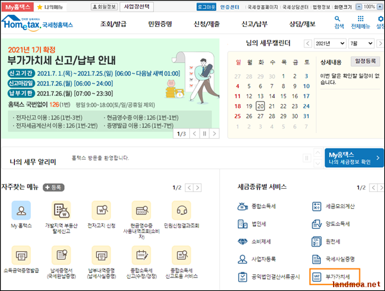This screenshot has width=385, height=291.
Task: Open 종합소득세 신고도움 서비스 icon
Action: click(182, 255)
